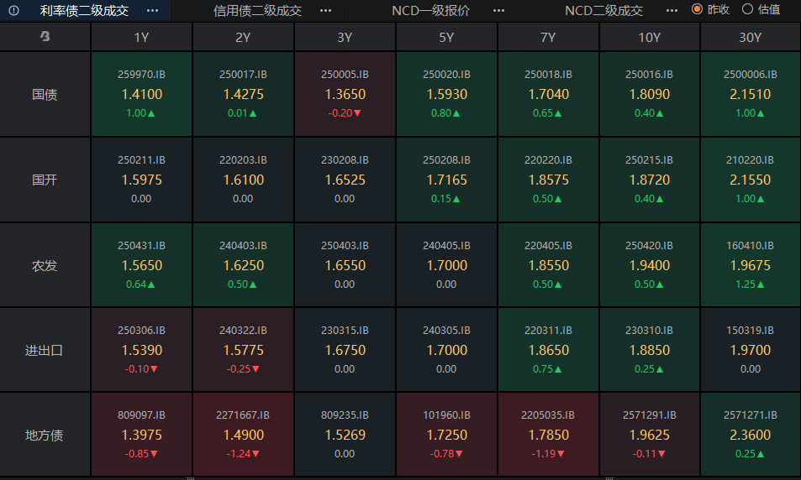Open bond 250431.IB cell at 1.5650
The height and width of the screenshot is (480, 801).
pyautogui.click(x=141, y=265)
